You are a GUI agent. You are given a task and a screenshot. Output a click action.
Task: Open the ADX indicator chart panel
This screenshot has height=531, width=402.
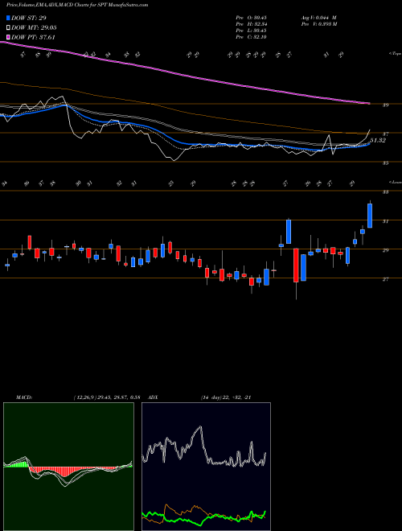pyautogui.click(x=206, y=467)
